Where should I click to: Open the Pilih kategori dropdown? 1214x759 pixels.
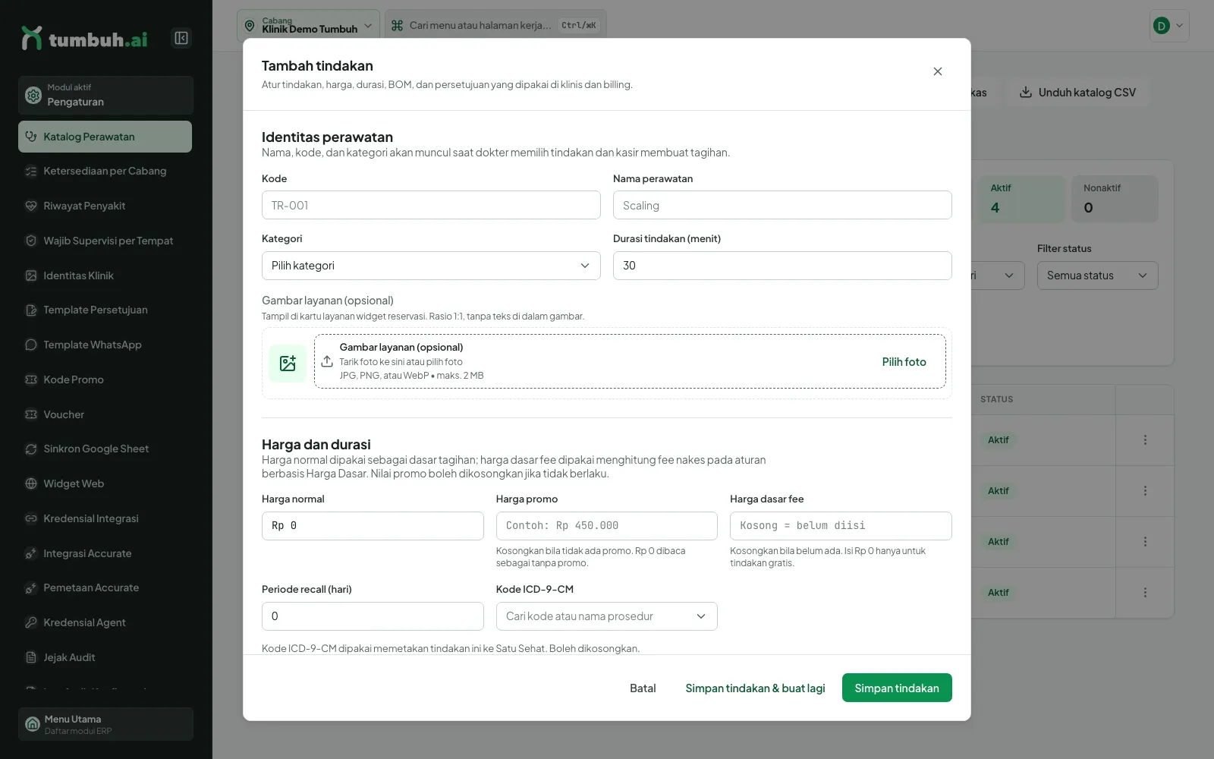[x=431, y=266]
